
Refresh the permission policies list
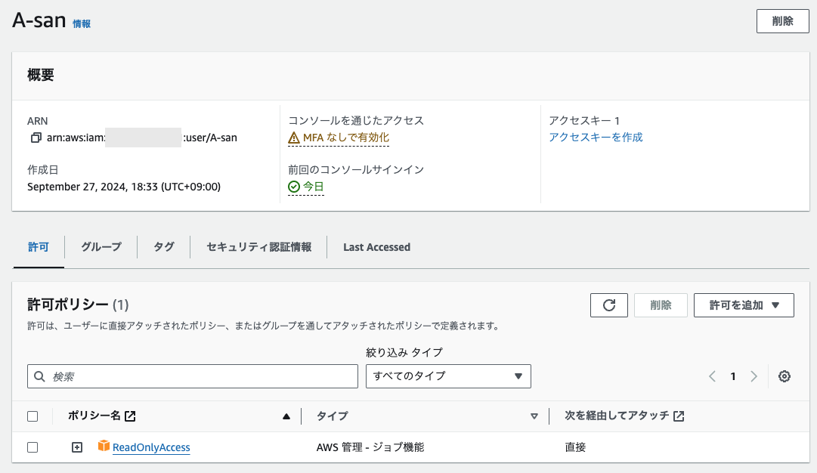click(608, 305)
